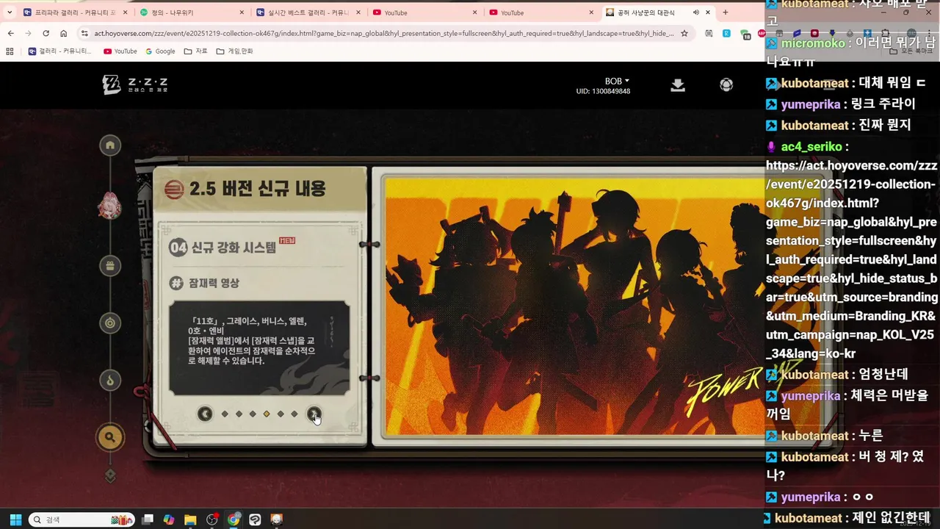Launch Copilot from the taskbar
The height and width of the screenshot is (529, 940).
point(169,519)
